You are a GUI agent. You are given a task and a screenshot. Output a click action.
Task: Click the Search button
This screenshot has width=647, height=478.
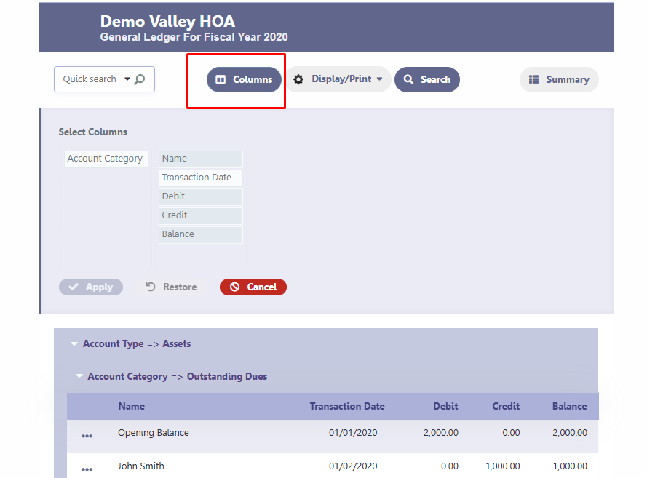(427, 80)
